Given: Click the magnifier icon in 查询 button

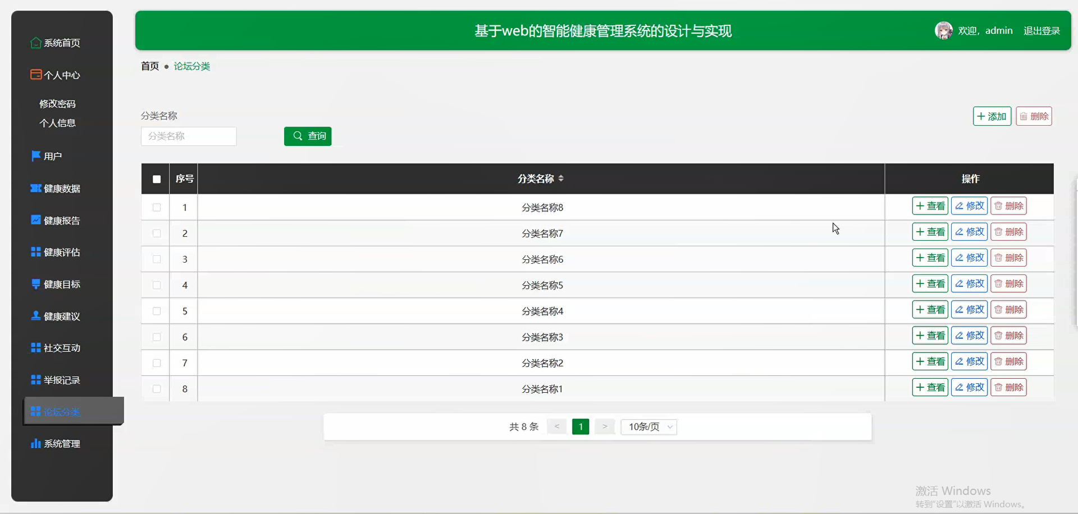Looking at the screenshot, I should click(x=298, y=136).
